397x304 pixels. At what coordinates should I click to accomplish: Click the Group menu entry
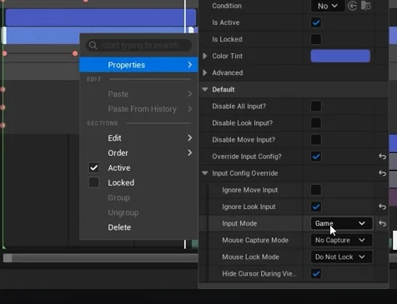138,197
